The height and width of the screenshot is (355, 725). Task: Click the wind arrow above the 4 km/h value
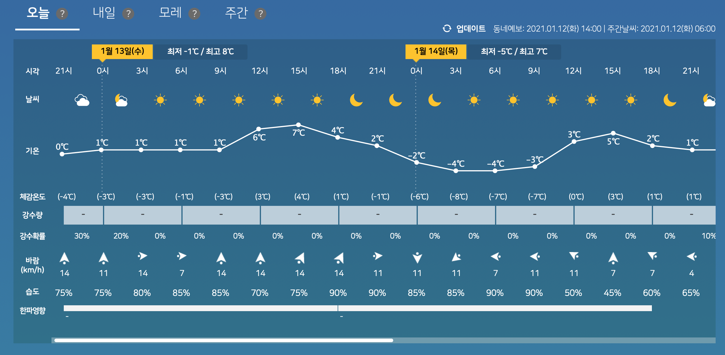point(692,257)
